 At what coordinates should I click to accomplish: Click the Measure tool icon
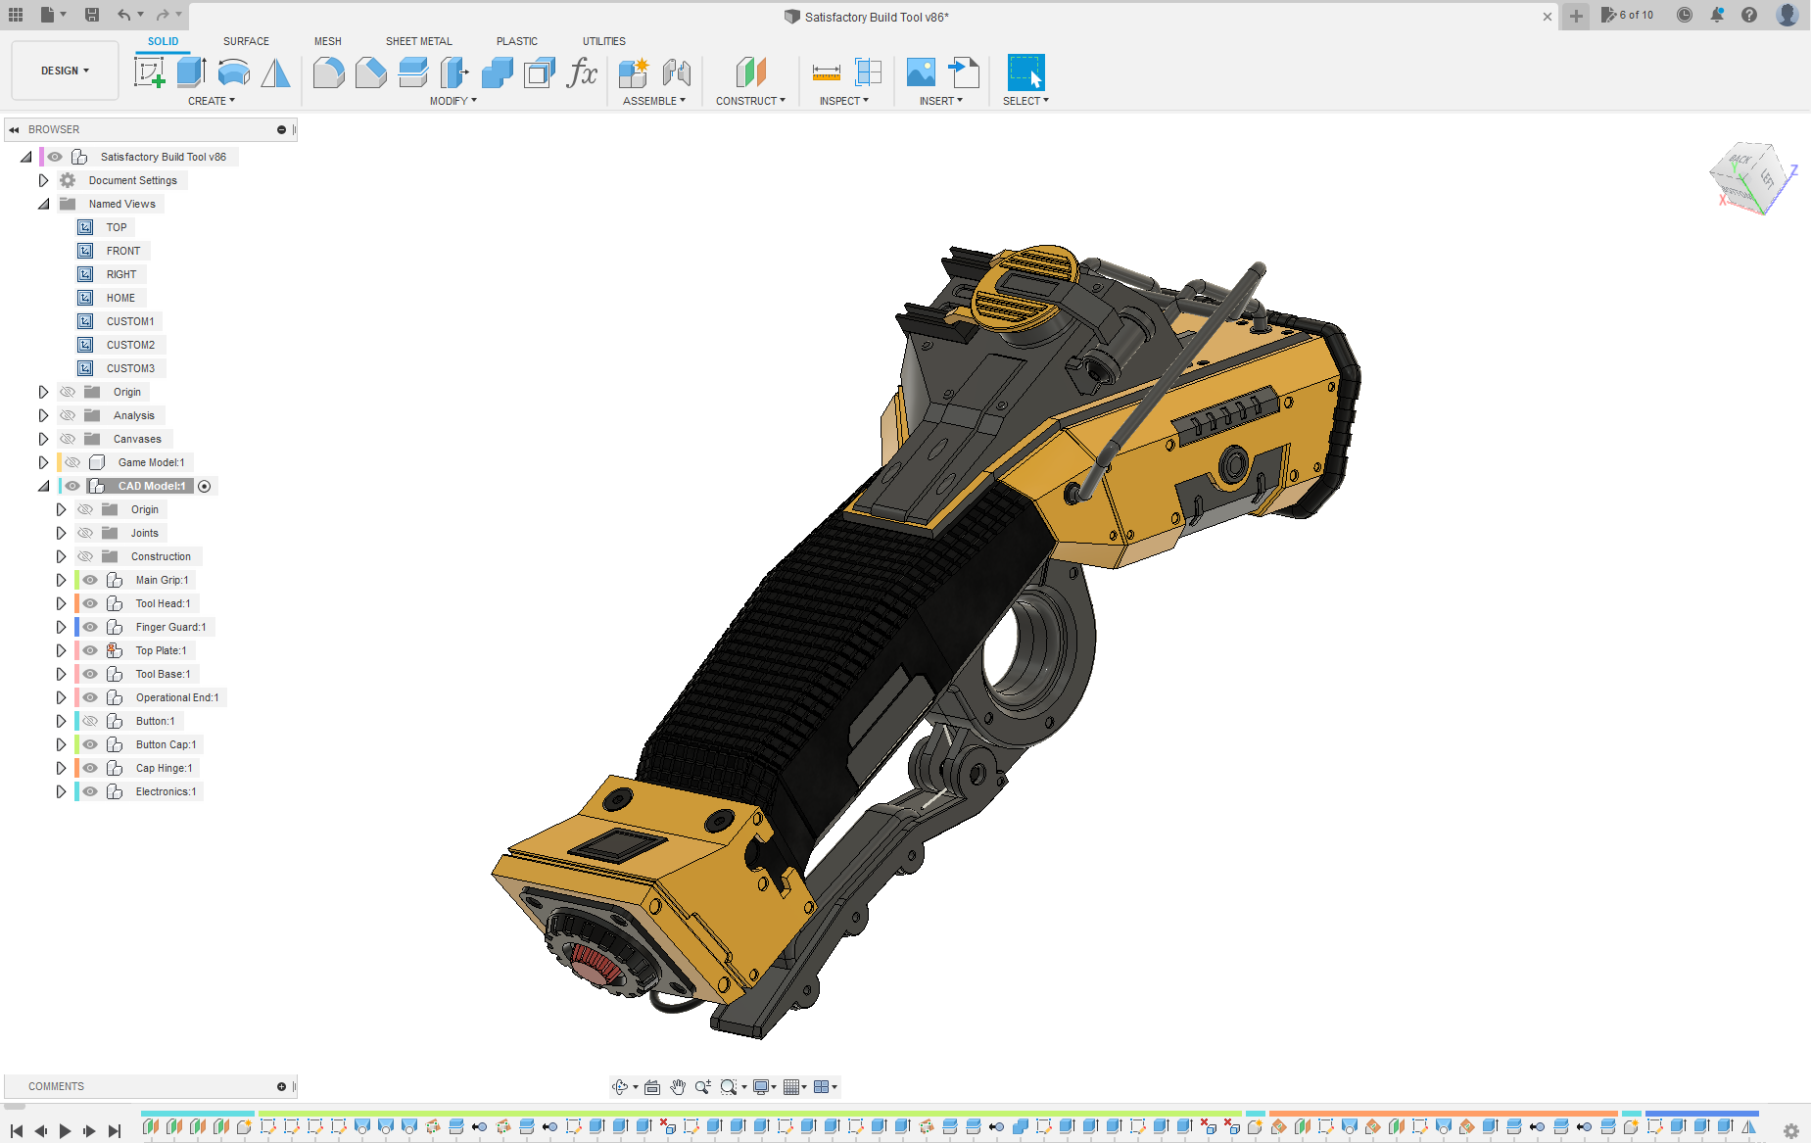(x=826, y=72)
